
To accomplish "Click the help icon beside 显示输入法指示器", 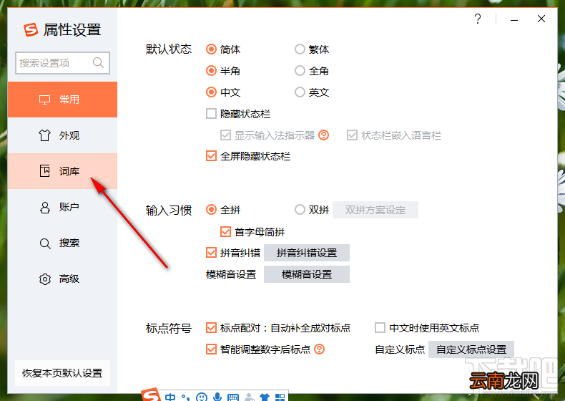I will tap(323, 135).
